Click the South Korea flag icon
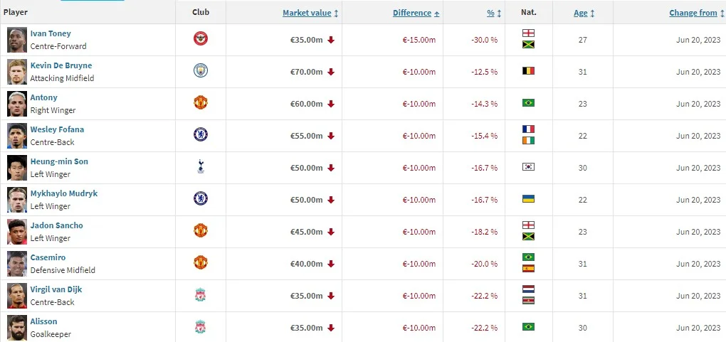This screenshot has width=726, height=342. pos(528,167)
